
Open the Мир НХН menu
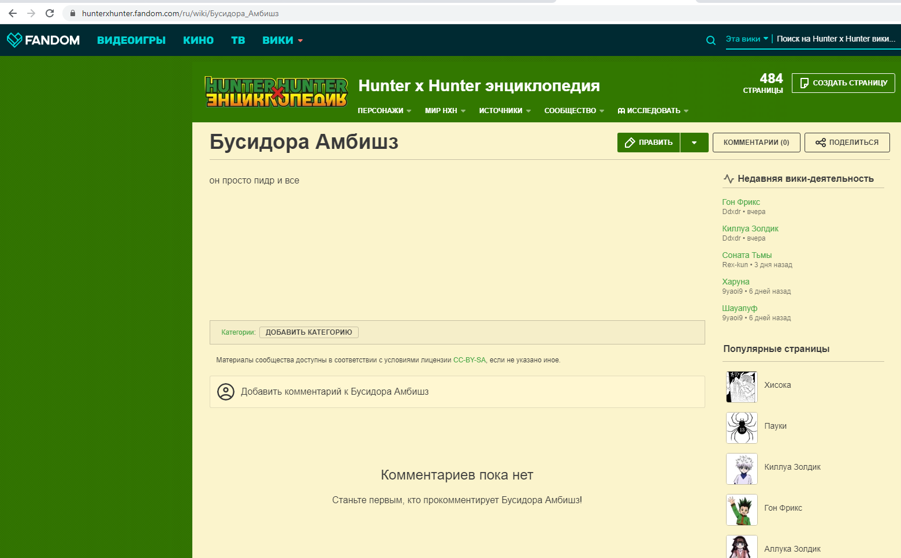click(x=444, y=110)
